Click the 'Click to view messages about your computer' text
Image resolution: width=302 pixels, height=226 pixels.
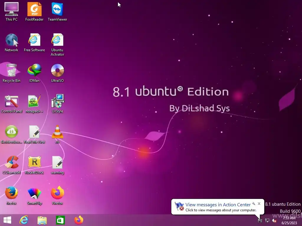pyautogui.click(x=221, y=210)
